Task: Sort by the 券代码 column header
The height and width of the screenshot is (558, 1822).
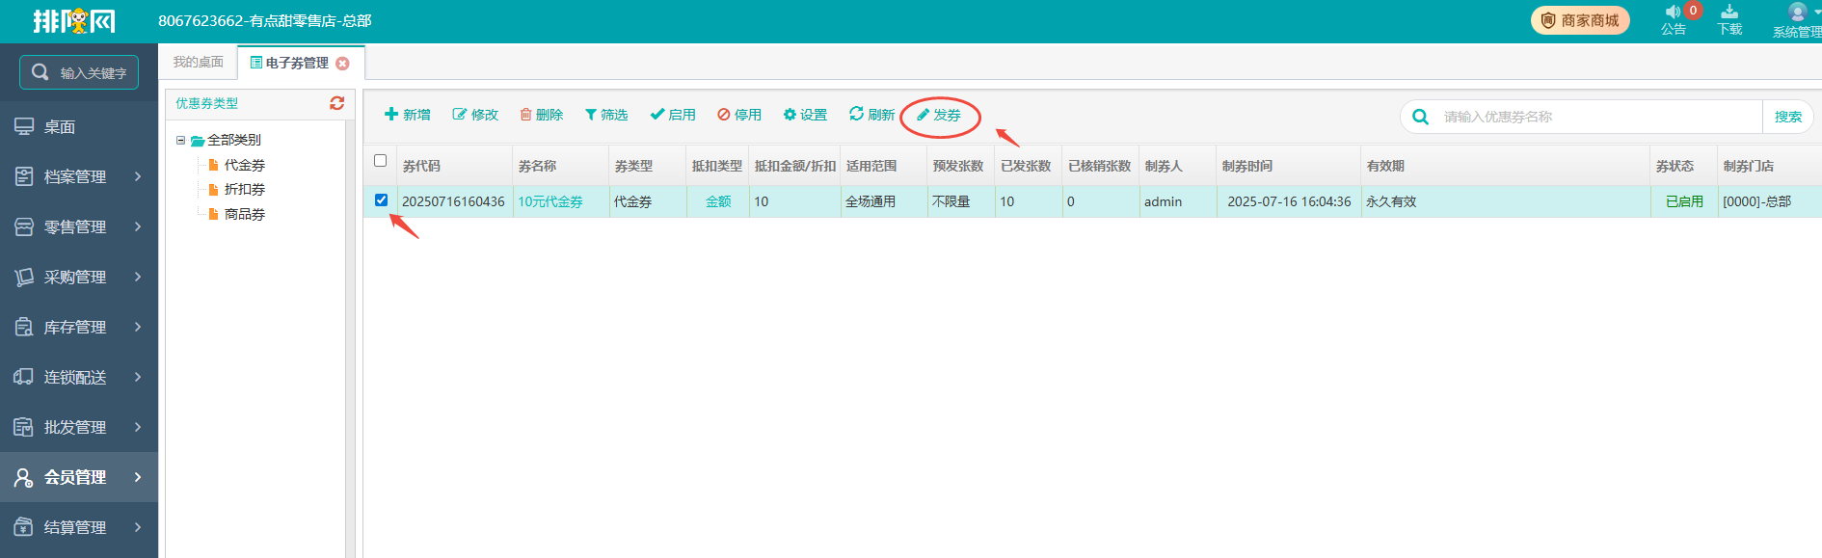Action: click(x=454, y=166)
